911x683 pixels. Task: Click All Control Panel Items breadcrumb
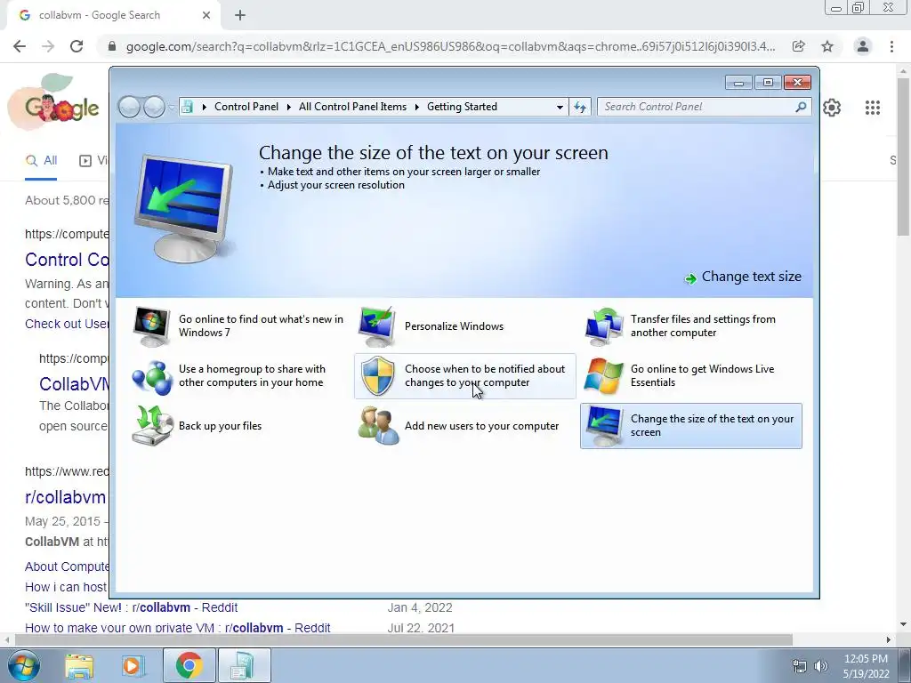pyautogui.click(x=352, y=107)
